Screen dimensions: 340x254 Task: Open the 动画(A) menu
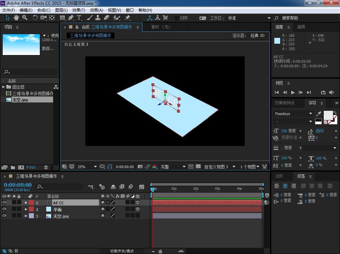[97, 10]
